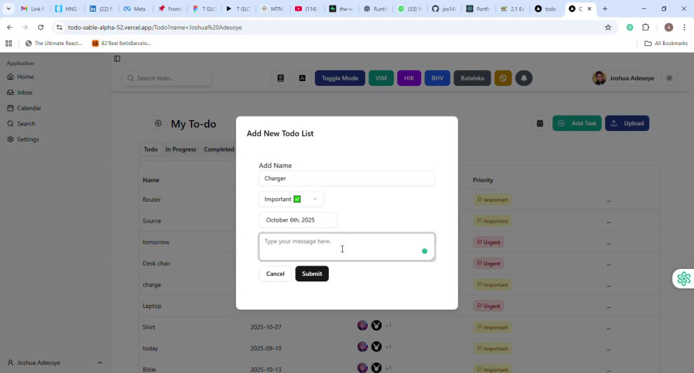
Task: Click the second square toolbar icon before Toggle Mode
Action: (303, 78)
